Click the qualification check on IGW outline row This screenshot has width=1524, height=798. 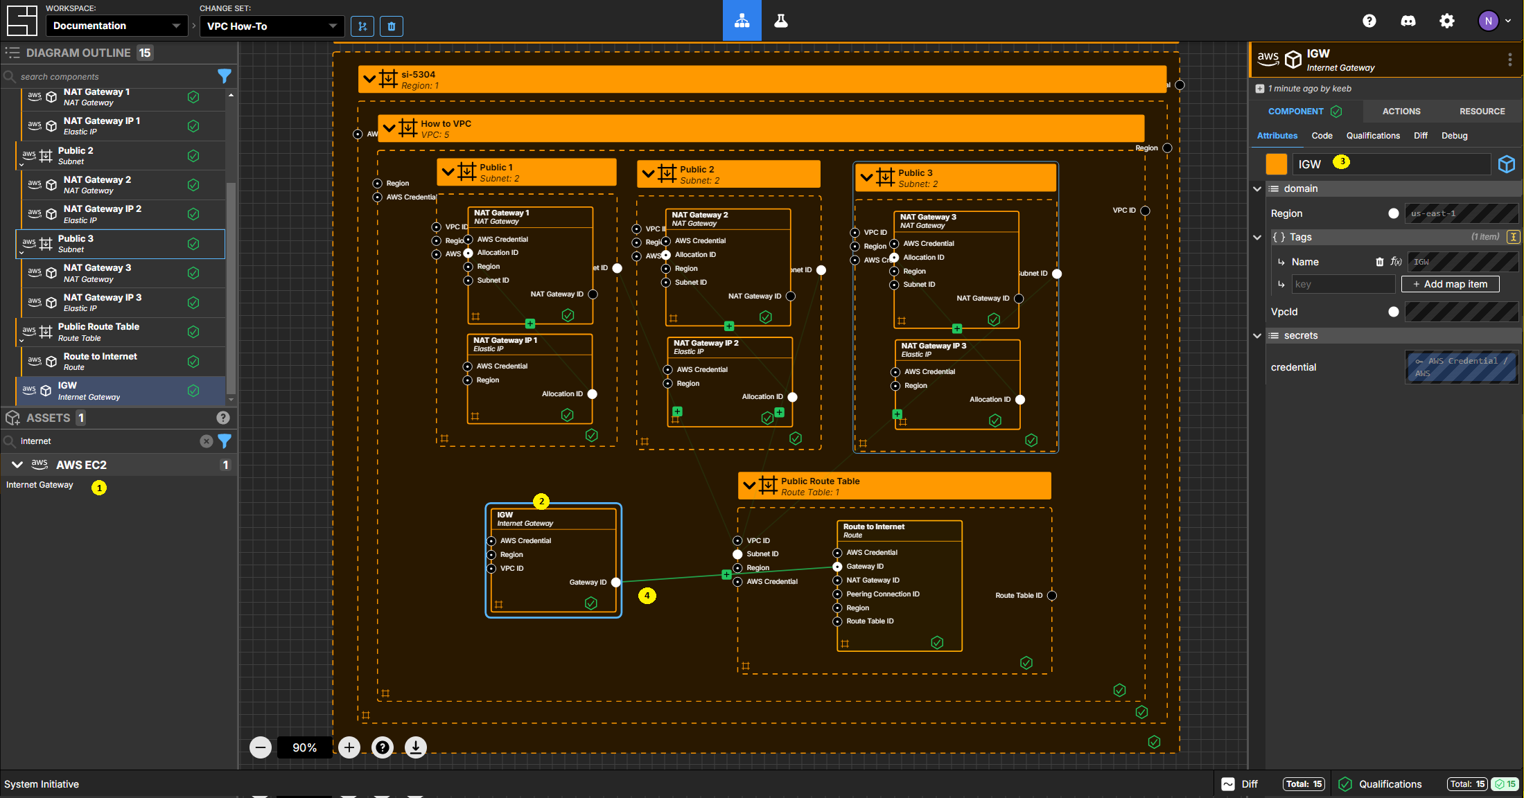point(193,391)
